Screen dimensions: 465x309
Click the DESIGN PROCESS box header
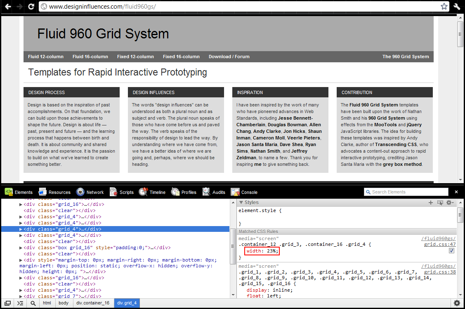coord(71,92)
